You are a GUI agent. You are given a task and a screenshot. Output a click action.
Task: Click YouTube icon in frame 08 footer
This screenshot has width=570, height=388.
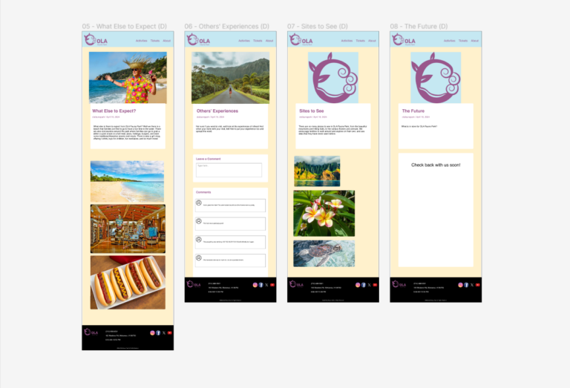(x=478, y=285)
